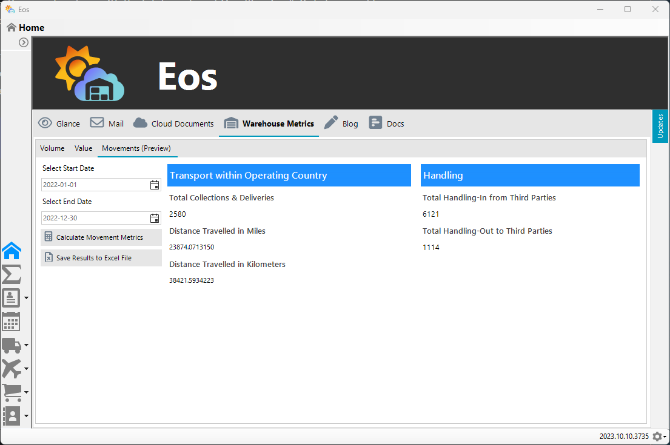This screenshot has width=670, height=445.
Task: Click the sigma summary icon in sidebar
Action: [12, 274]
